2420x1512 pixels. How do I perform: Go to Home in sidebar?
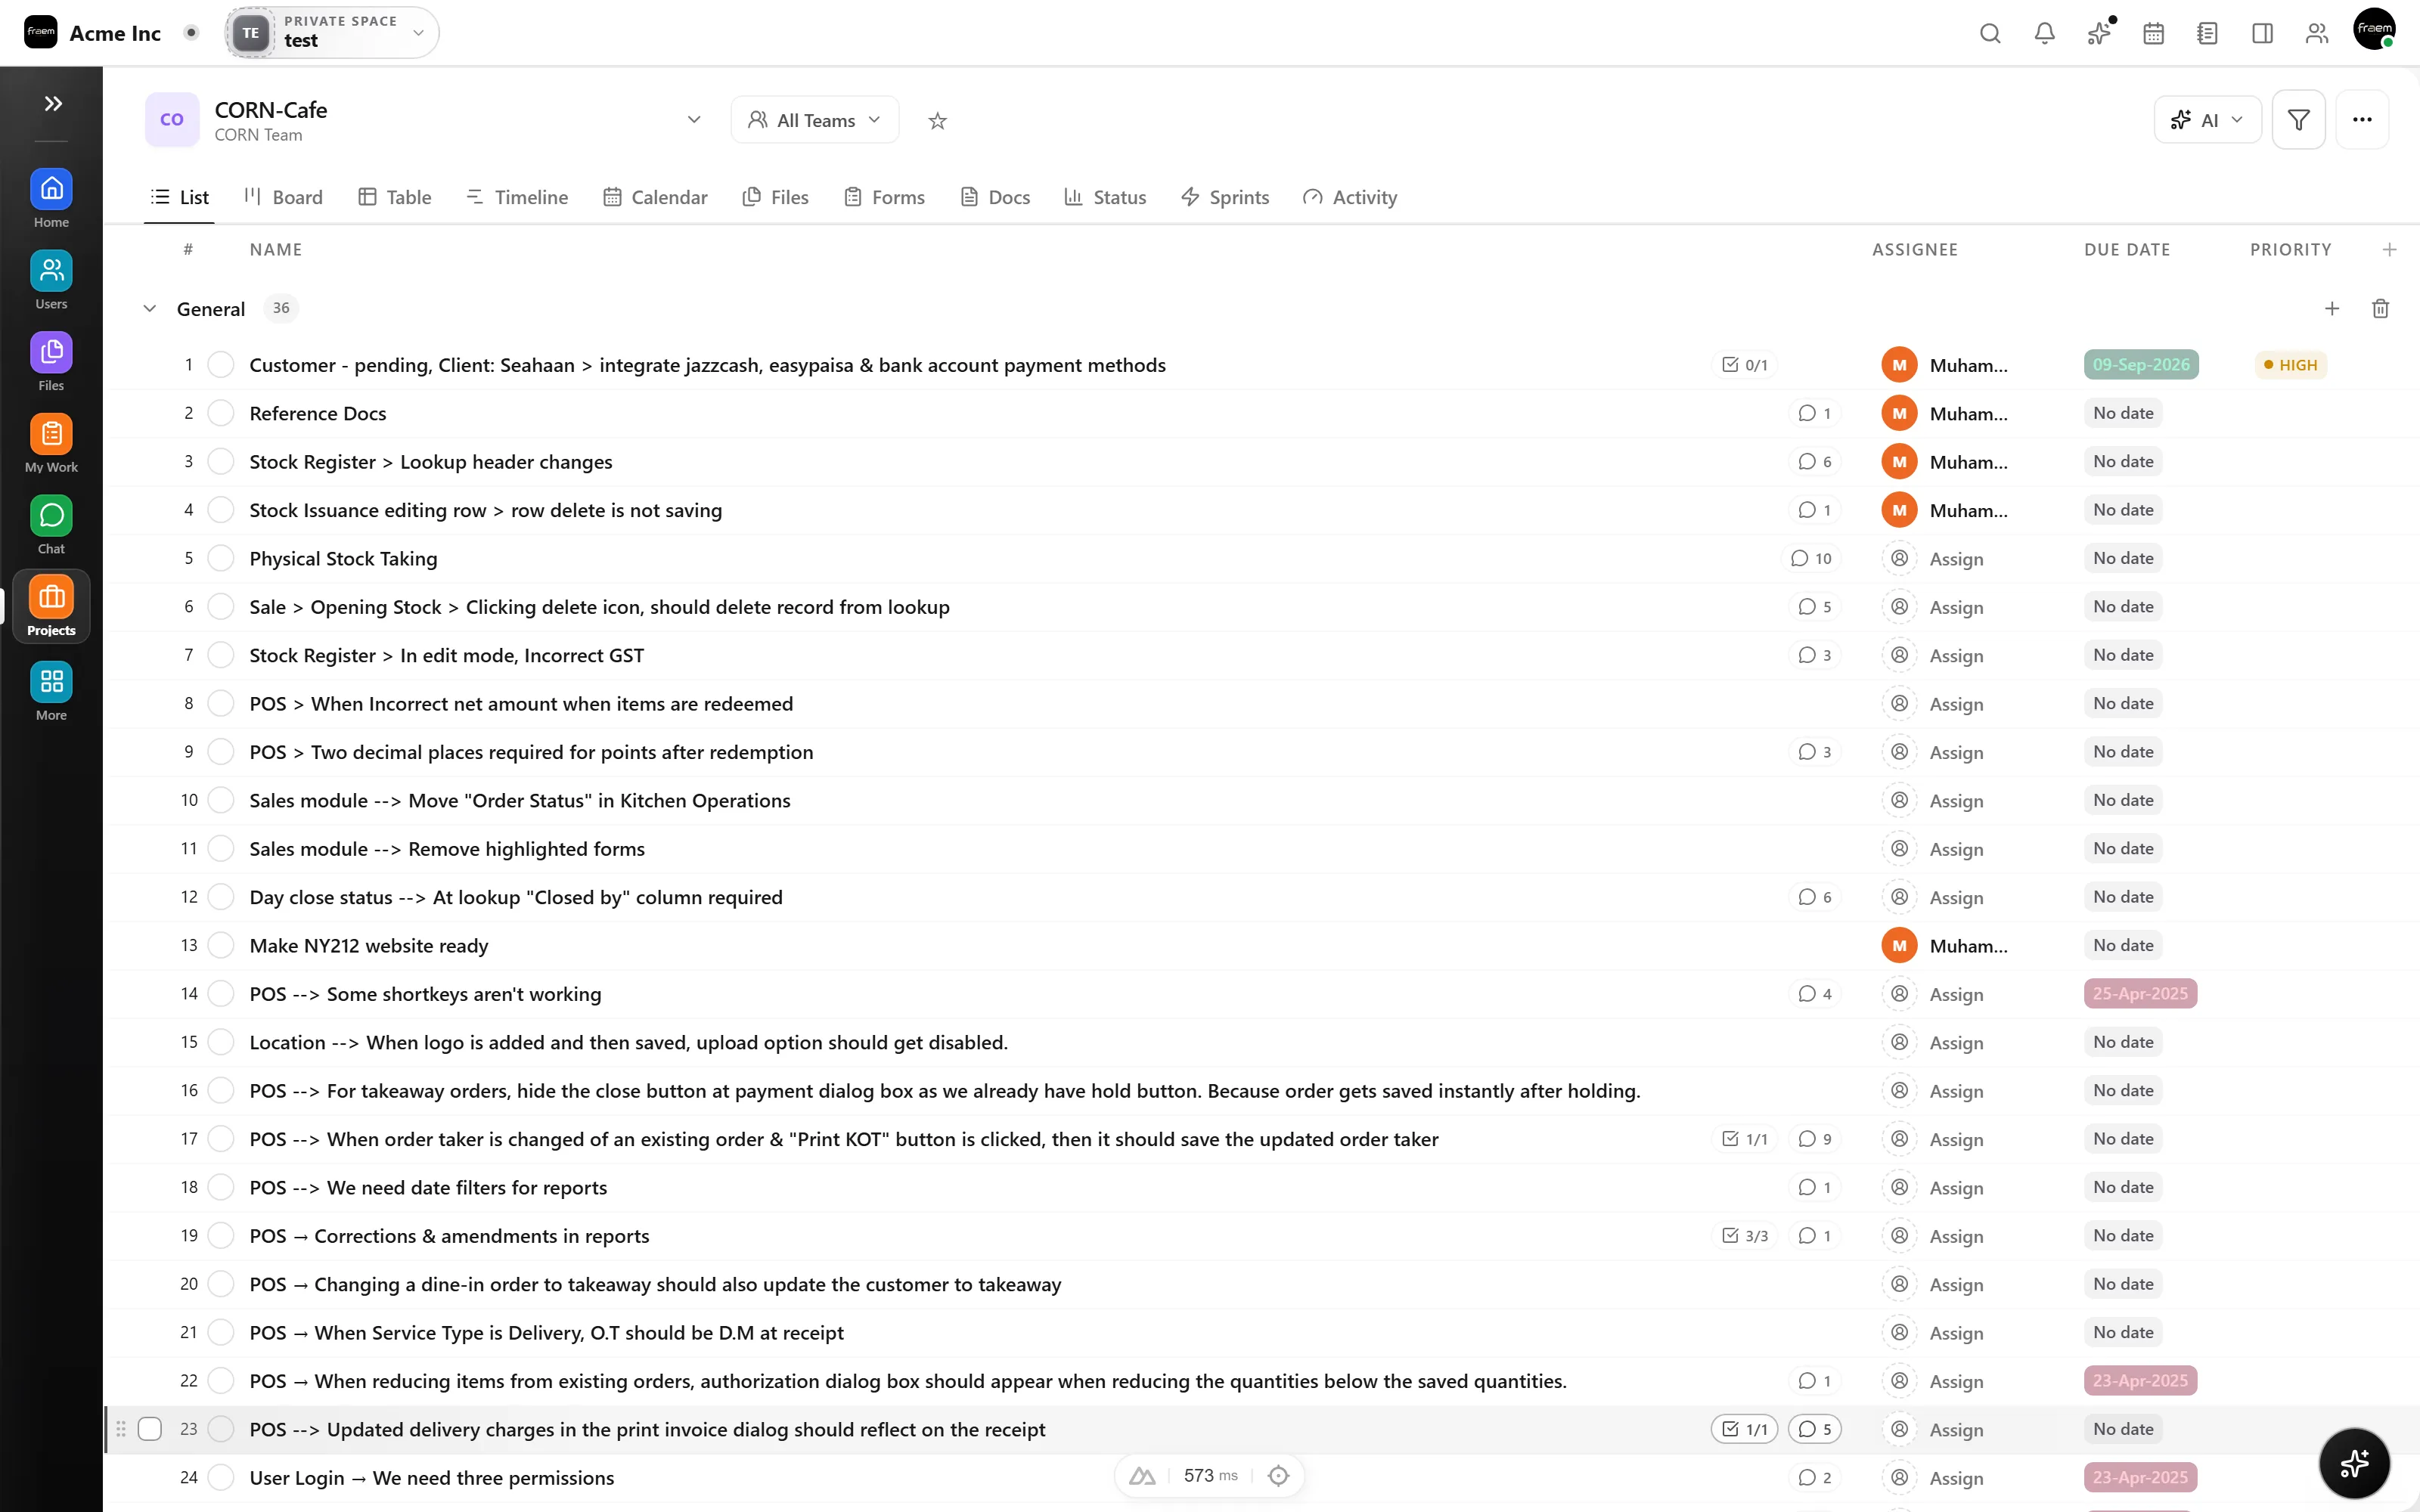(x=51, y=198)
